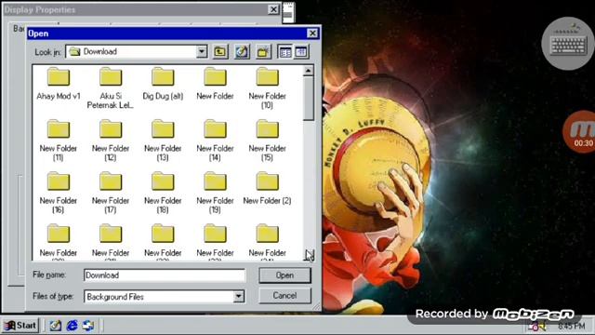Viewport: 595px width, 335px height.
Task: Tap the Mobizen recording timer bubble
Action: coord(579,132)
